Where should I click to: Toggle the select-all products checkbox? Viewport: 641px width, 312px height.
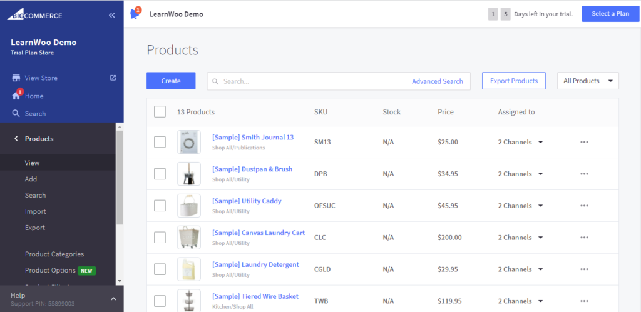click(160, 111)
